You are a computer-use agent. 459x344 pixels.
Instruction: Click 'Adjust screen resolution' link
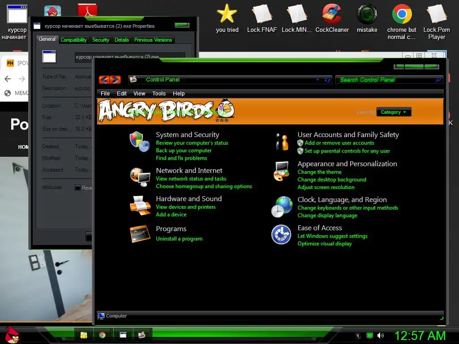326,187
